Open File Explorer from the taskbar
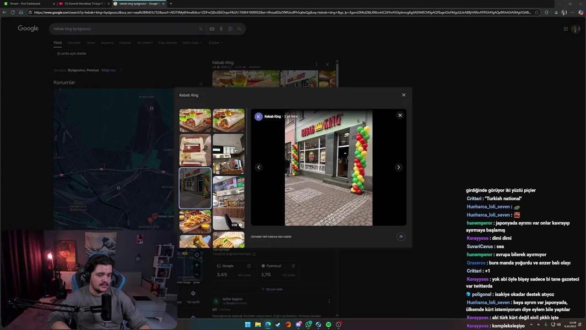Viewport: 586px width, 330px height. (x=258, y=324)
